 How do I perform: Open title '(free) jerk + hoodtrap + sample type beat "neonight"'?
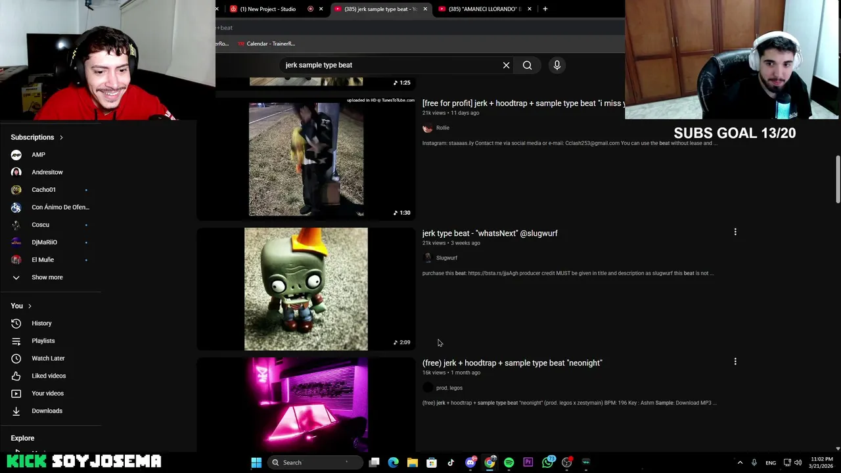[512, 363]
